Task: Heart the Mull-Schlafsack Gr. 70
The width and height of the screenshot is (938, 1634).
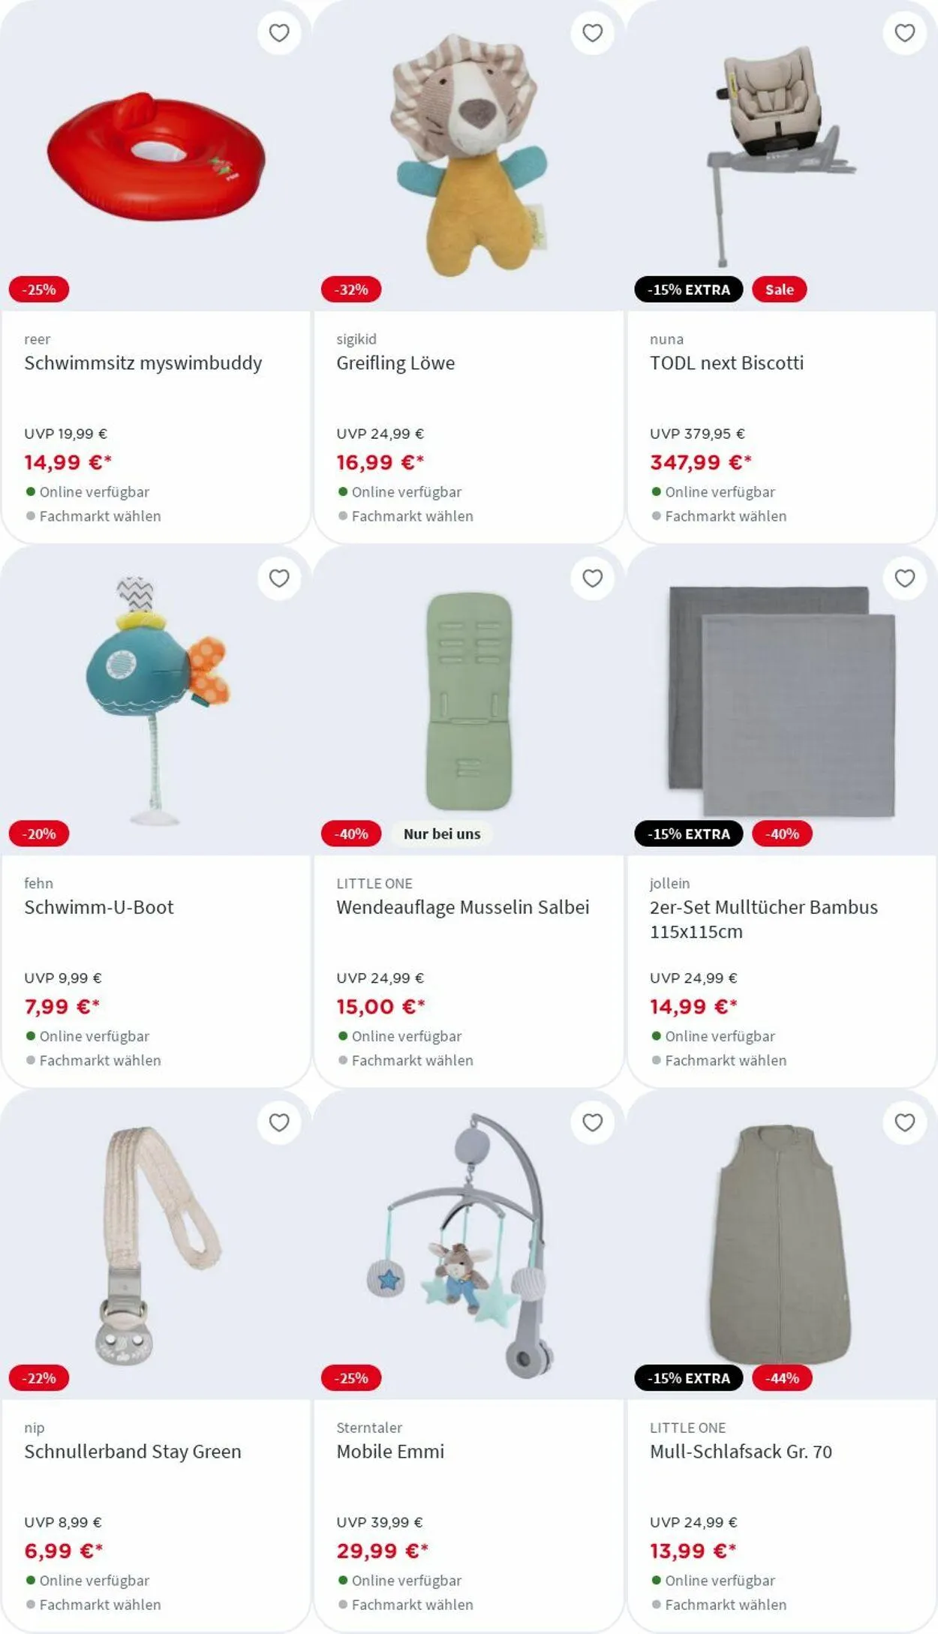Action: tap(905, 1122)
